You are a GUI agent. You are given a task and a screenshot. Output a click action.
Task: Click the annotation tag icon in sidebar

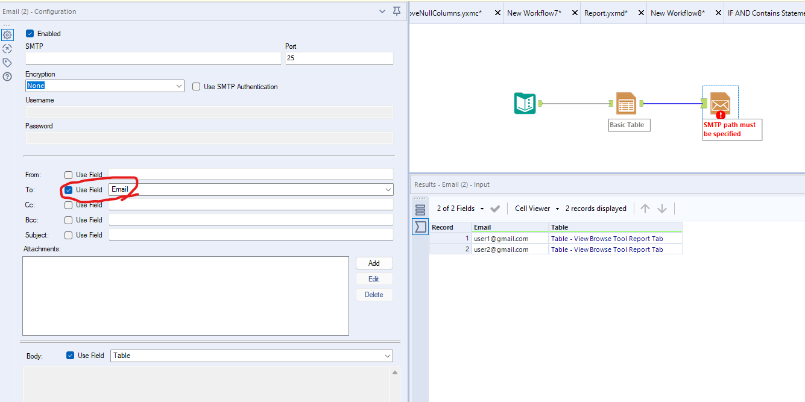7,62
